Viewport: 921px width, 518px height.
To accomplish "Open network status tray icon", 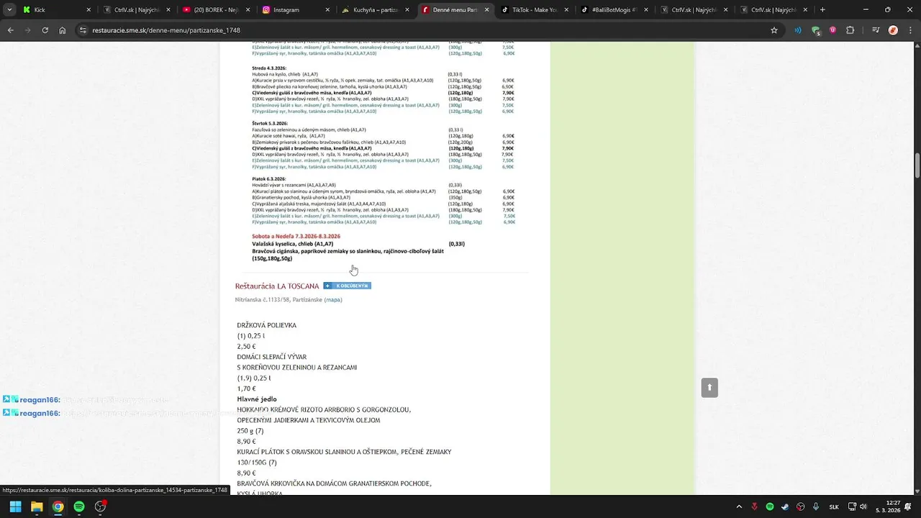I will tap(853, 506).
